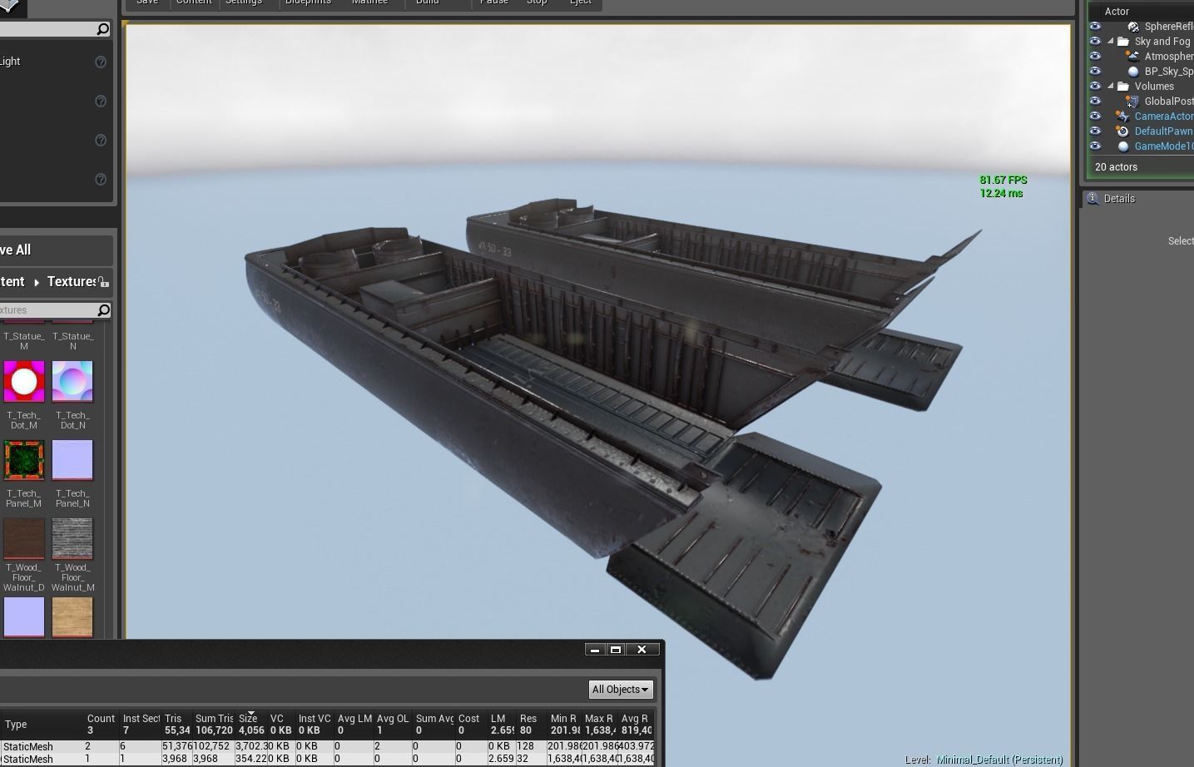Select the StaticMesh row with count 2
The image size is (1194, 767).
(x=328, y=747)
